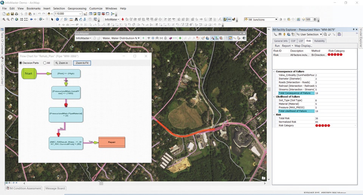The width and height of the screenshot is (363, 195).
Task: Activate the Identify info tool
Action: (x=57, y=19)
